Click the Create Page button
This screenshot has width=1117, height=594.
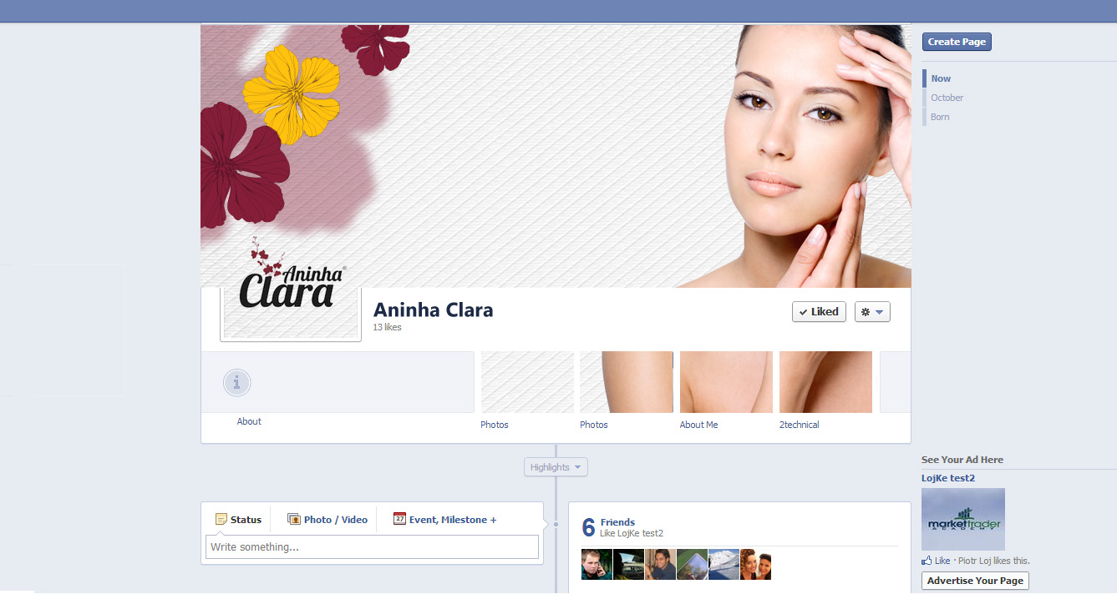coord(957,42)
